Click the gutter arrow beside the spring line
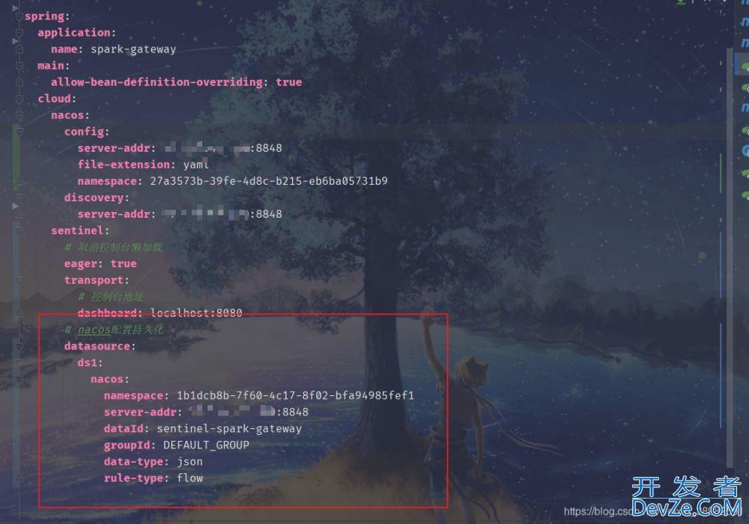 [15, 8]
